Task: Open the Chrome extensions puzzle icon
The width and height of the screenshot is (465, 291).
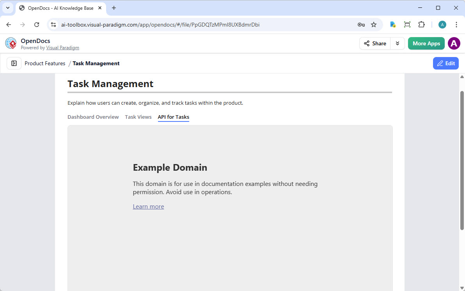Action: click(421, 25)
